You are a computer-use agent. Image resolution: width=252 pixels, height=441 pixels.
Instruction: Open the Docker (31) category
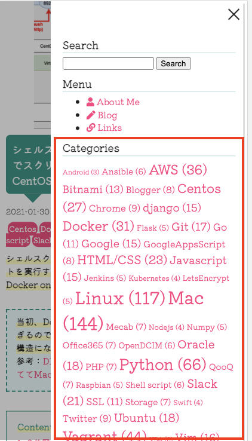click(99, 226)
